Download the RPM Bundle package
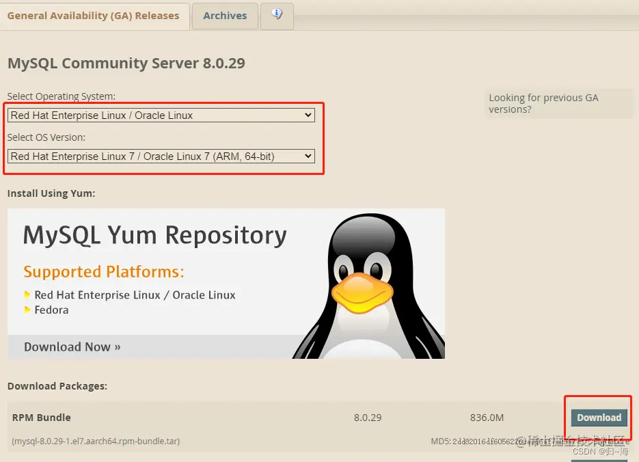This screenshot has width=639, height=462. click(599, 418)
